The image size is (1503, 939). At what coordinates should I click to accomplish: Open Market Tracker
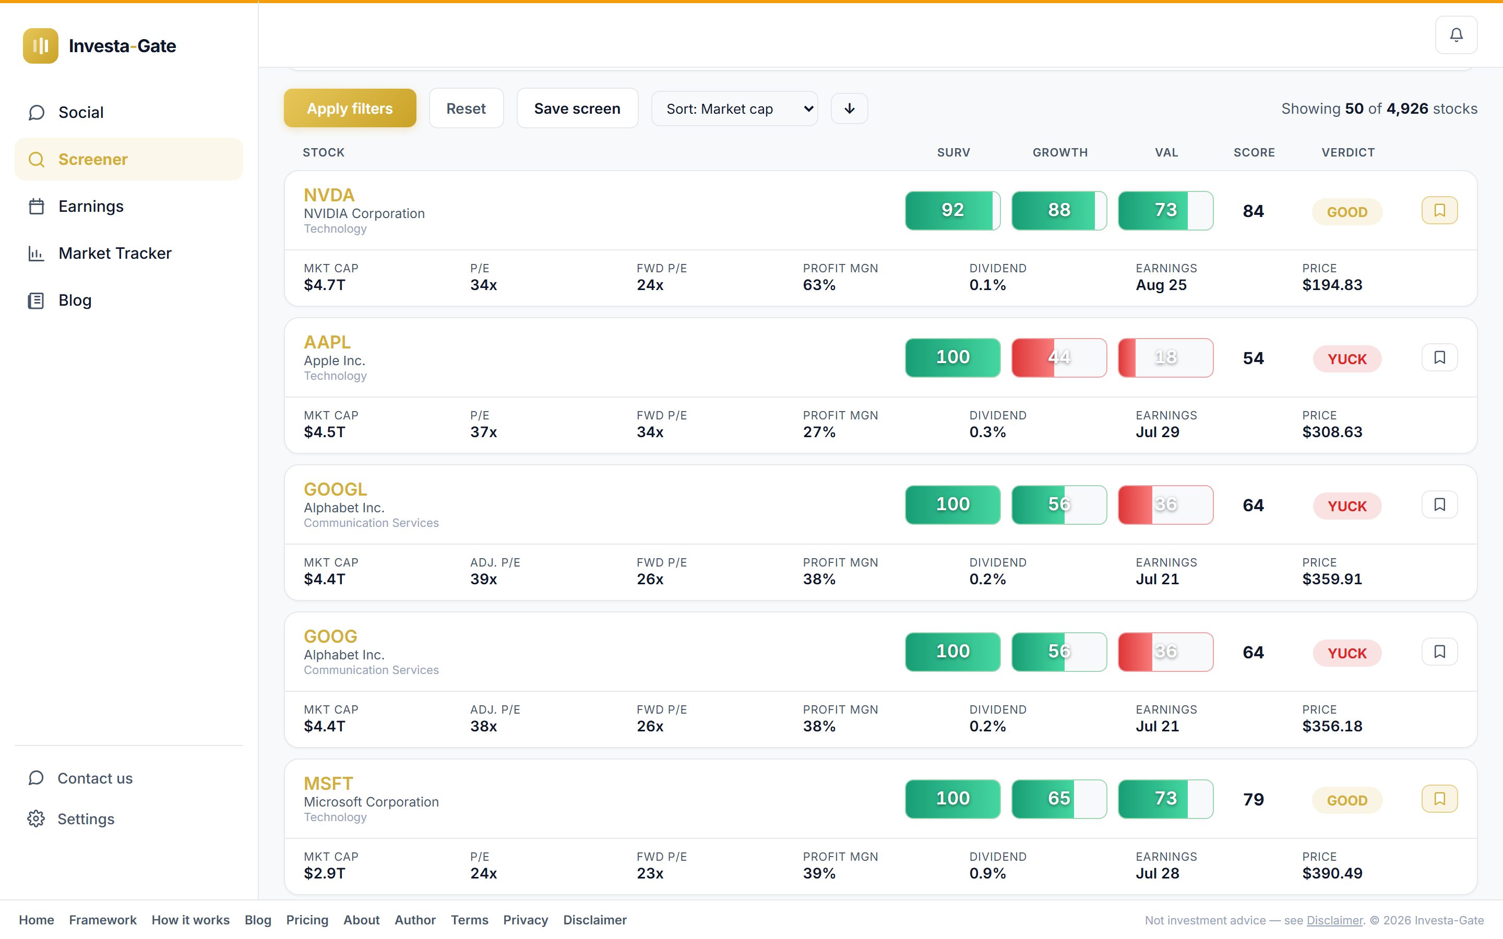click(128, 254)
